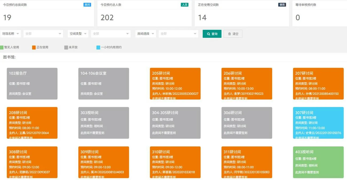Click the 今日预约总人数 value 202
This screenshot has height=180, width=347.
[107, 18]
